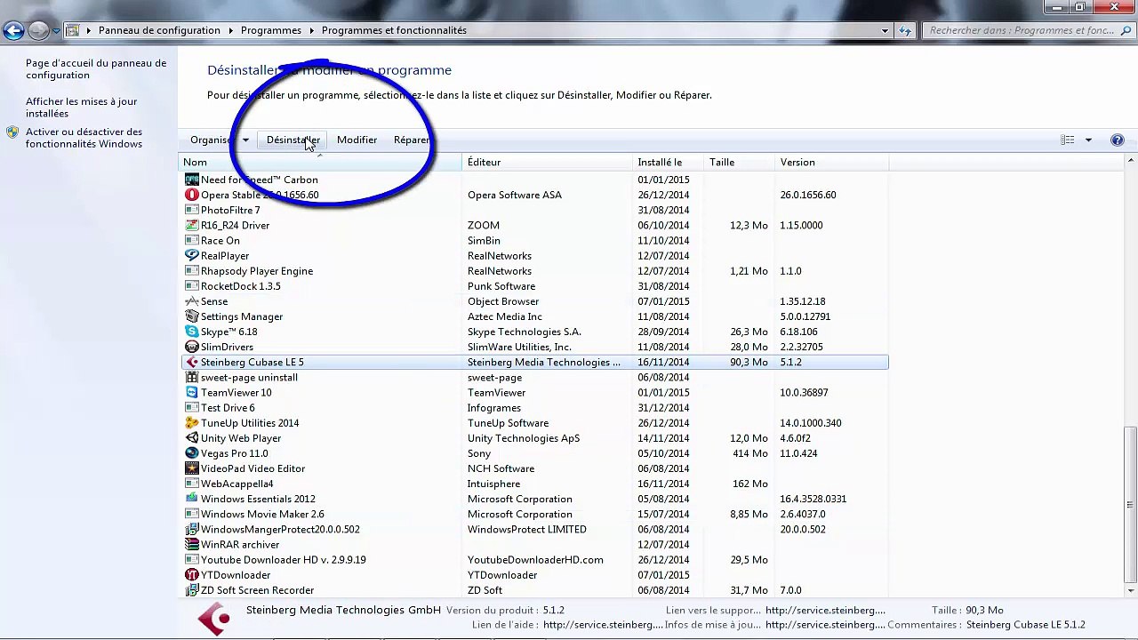
Task: Click the Unity Web Player icon
Action: (x=192, y=438)
